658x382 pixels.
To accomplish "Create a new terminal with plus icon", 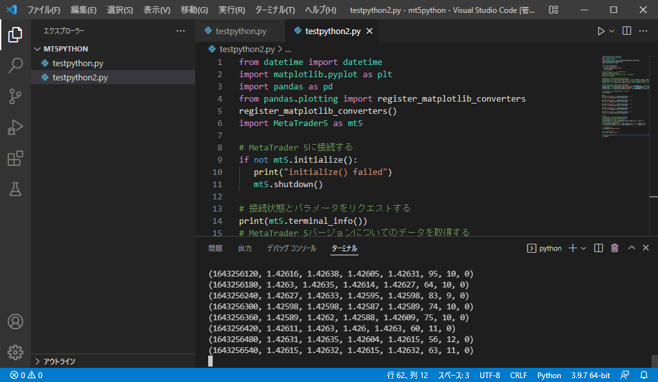I will tap(573, 248).
